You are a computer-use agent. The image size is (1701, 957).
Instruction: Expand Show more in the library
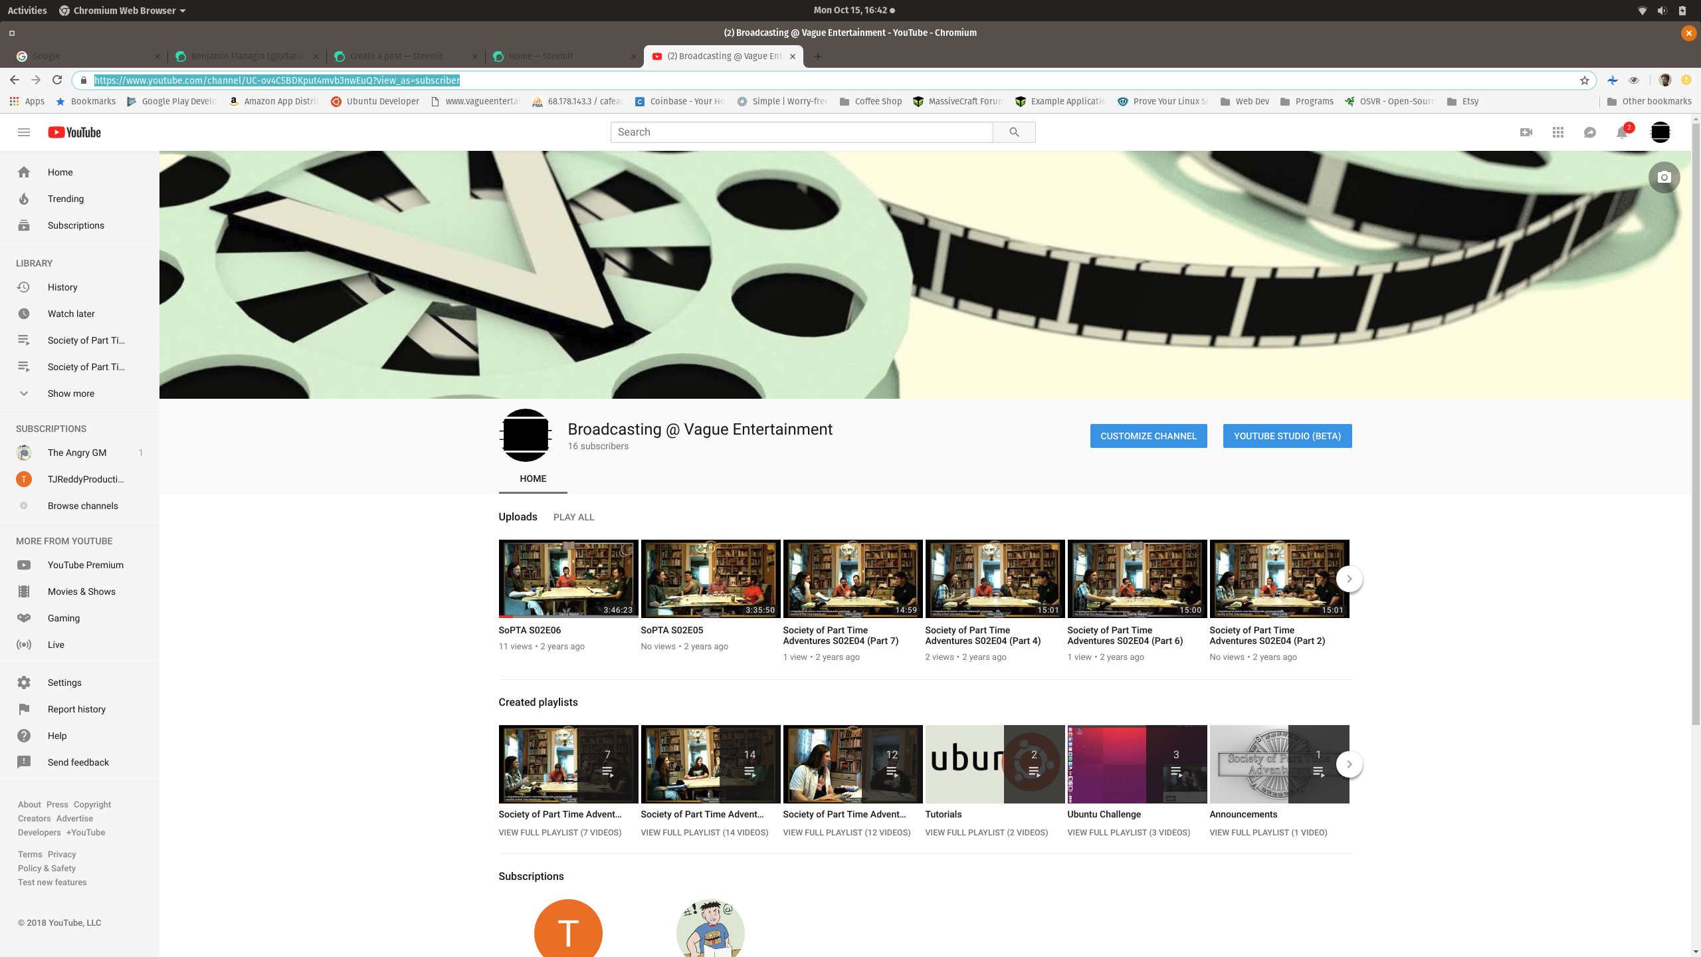80,393
